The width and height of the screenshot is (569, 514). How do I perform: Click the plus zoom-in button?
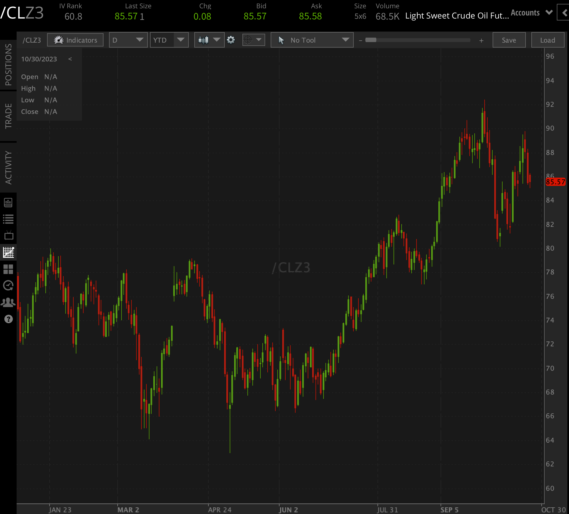tap(481, 41)
